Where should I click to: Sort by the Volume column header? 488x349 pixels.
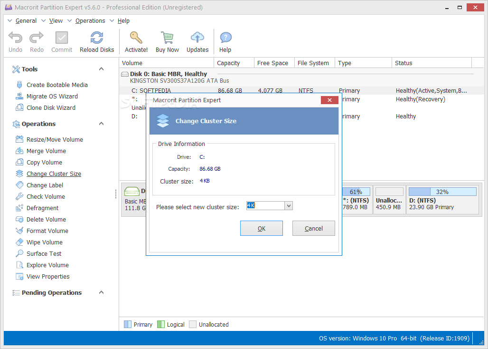pyautogui.click(x=167, y=63)
